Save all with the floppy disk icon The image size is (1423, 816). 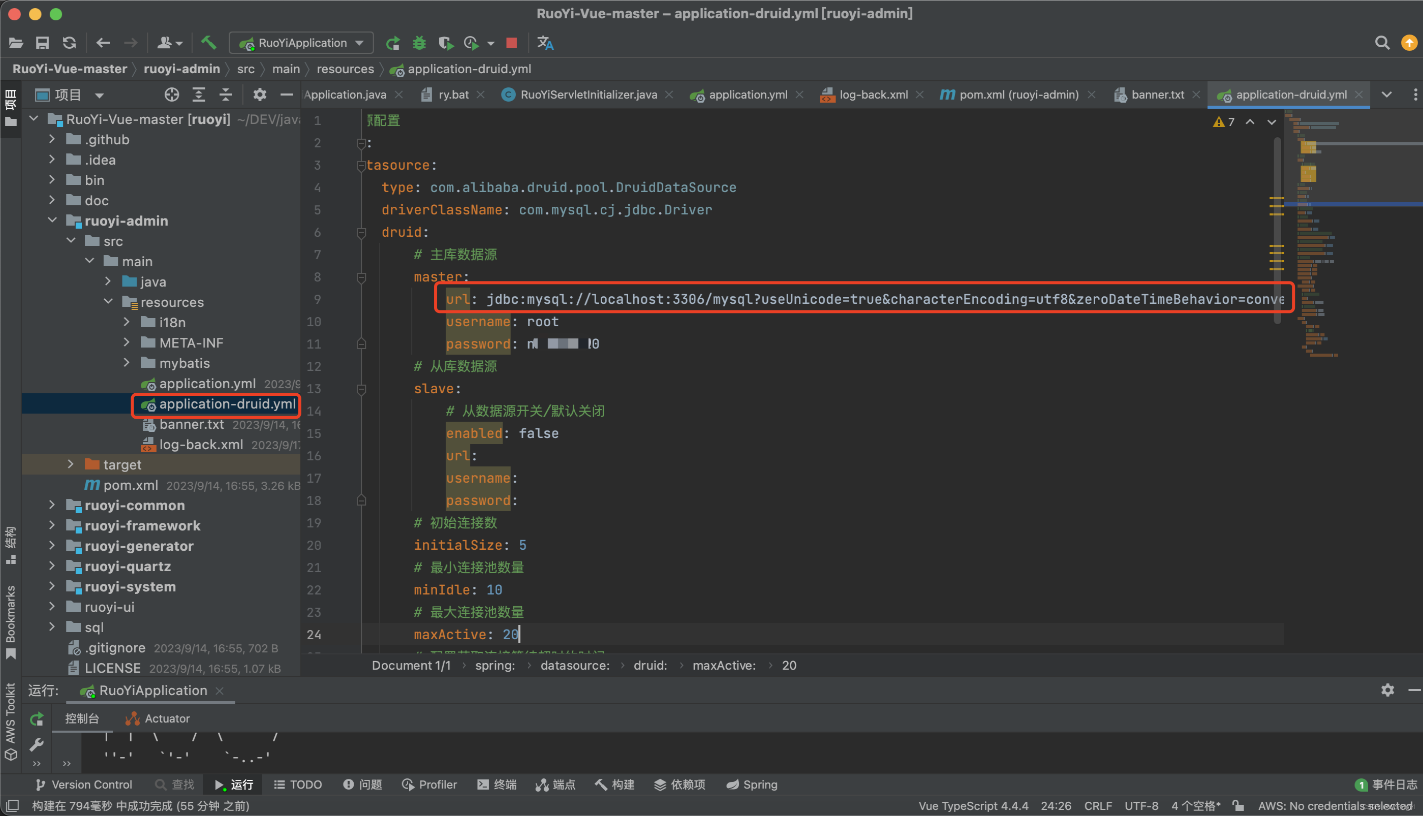[43, 43]
